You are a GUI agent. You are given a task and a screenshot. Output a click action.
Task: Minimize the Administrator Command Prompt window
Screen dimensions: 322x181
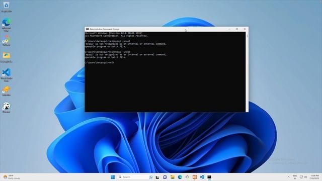229,29
